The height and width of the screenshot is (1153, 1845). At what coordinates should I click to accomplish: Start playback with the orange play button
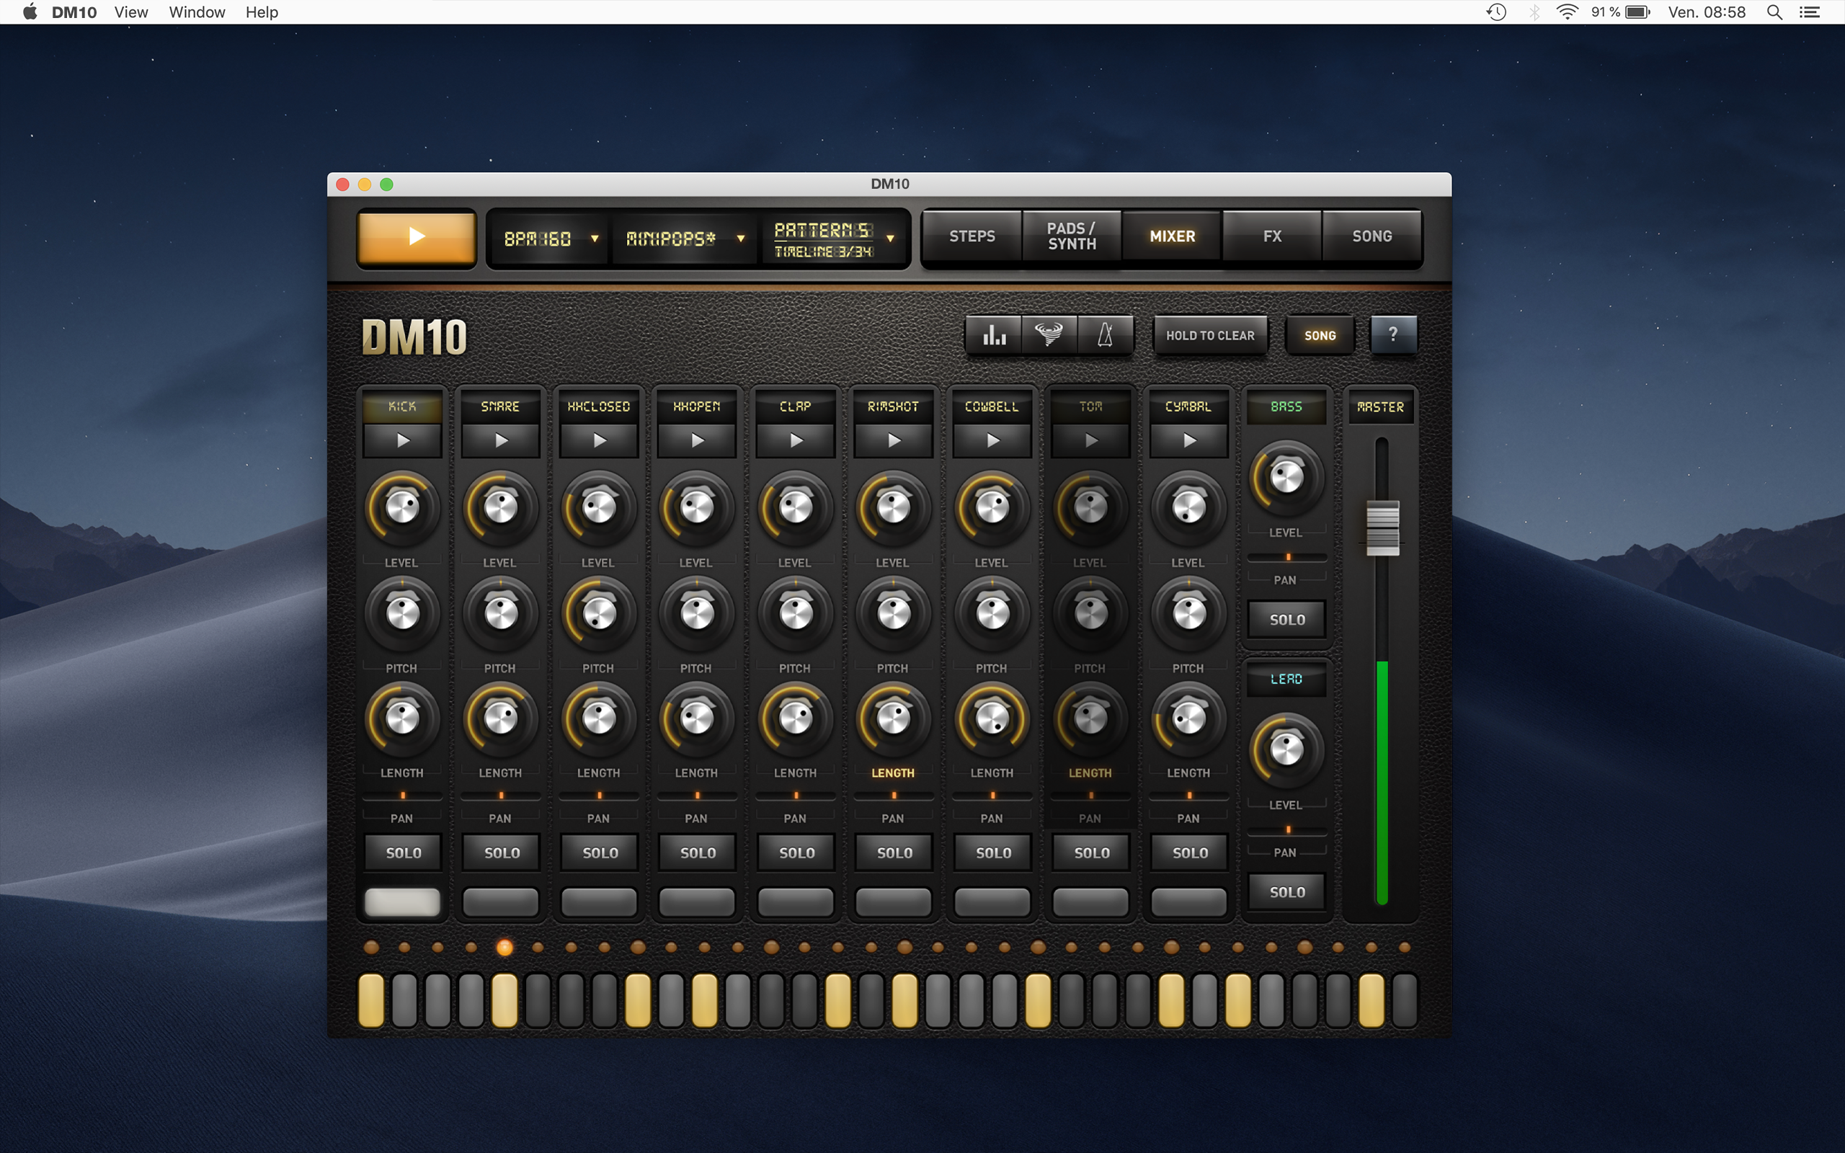coord(417,237)
